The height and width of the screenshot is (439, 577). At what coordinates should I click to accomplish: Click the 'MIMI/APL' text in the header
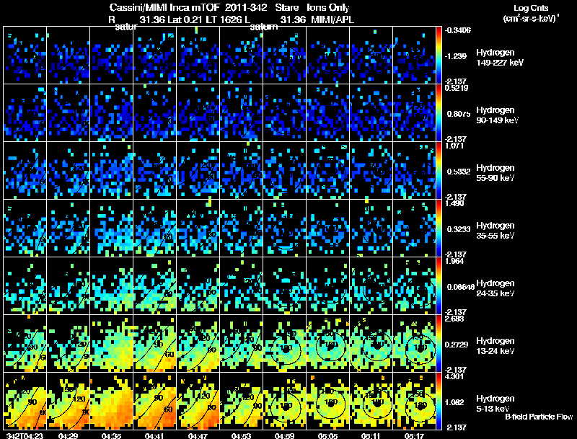coord(332,19)
